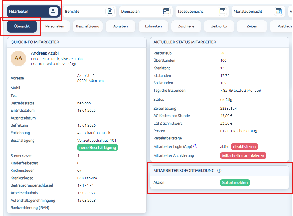Click the Status value untätig
Screen dimensions: 293x216
coord(226,100)
